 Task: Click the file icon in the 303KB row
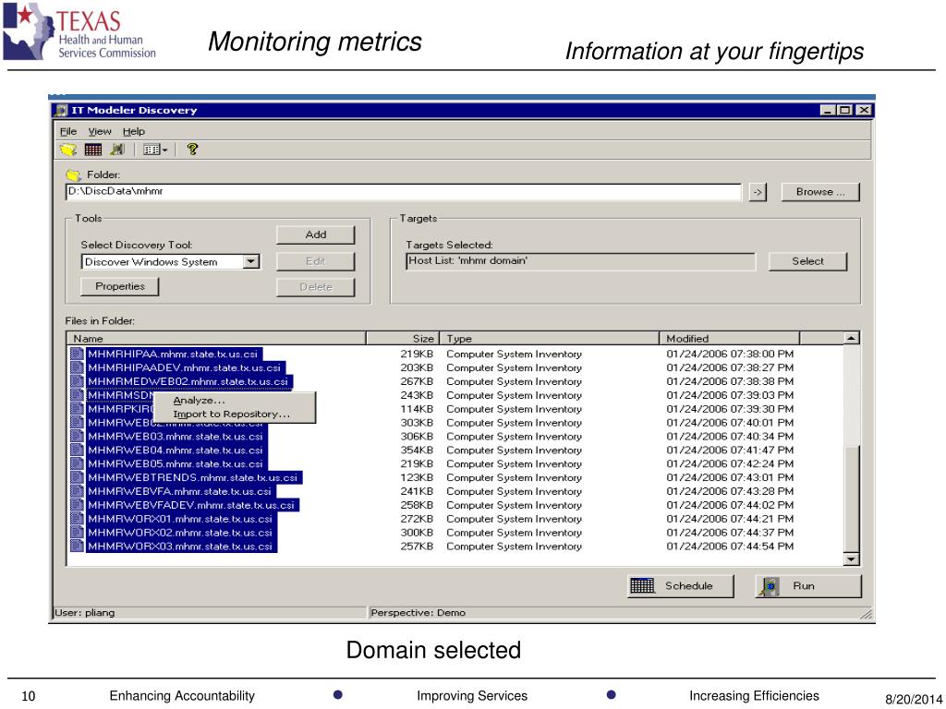[77, 423]
